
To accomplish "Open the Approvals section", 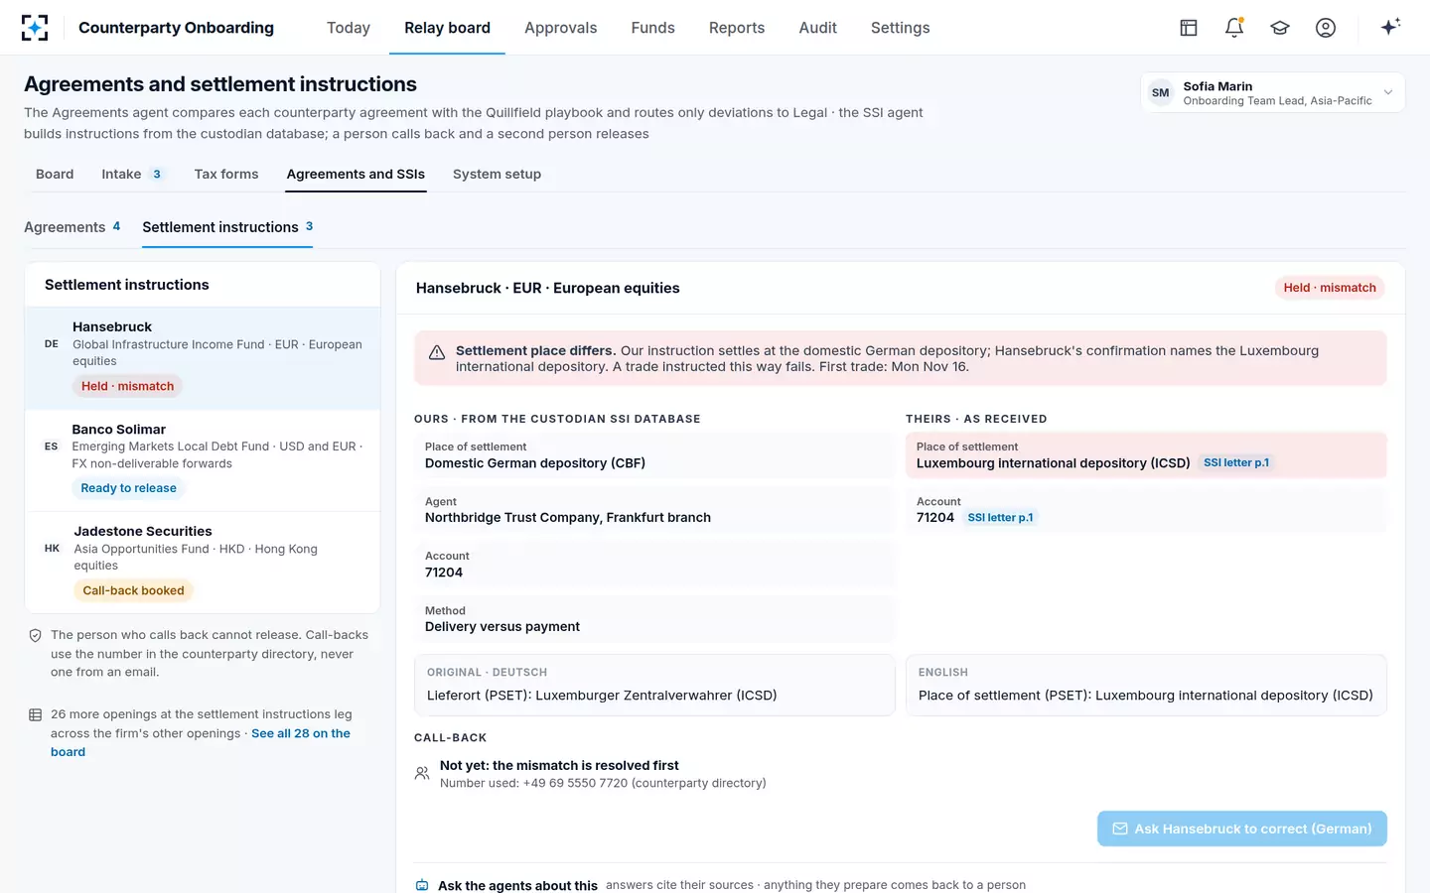I will (561, 28).
